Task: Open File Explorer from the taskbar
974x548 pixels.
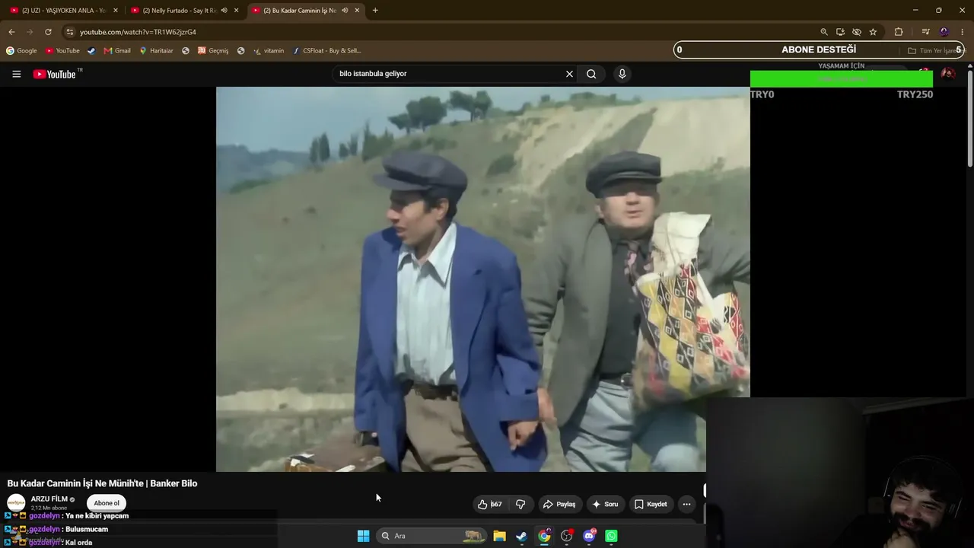Action: pos(499,536)
